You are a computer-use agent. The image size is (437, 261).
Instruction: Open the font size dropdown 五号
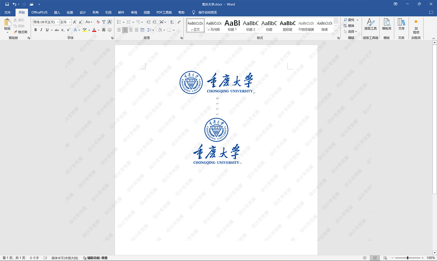coord(70,22)
